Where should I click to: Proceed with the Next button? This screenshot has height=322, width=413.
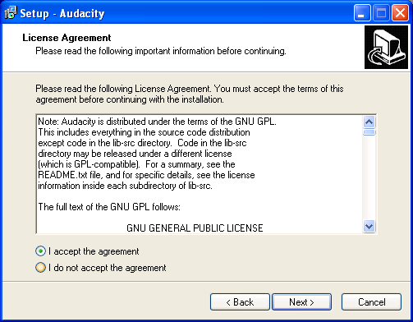pyautogui.click(x=301, y=302)
